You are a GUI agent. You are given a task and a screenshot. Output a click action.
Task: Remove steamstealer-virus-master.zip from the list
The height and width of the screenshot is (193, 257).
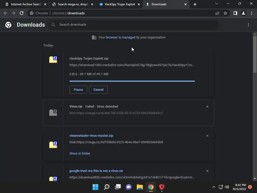(x=207, y=136)
